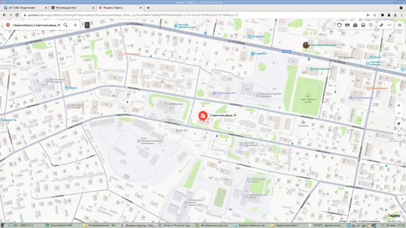
Task: Click the red marker at Советская улица, 31
Action: (203, 116)
